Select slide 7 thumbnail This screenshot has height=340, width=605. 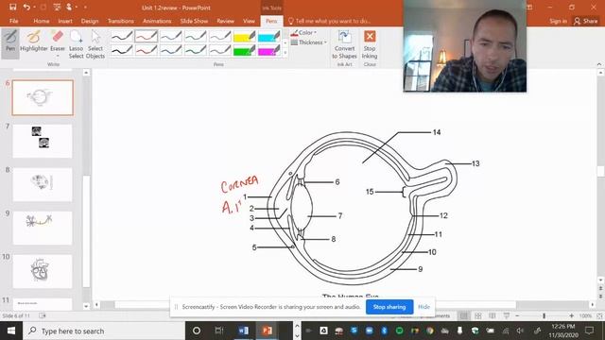(43, 141)
